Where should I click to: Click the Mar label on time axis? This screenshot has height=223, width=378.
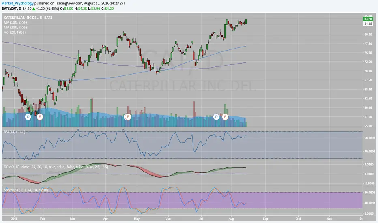(x=73, y=219)
